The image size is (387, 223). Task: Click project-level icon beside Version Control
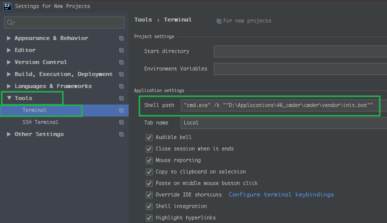(x=121, y=62)
